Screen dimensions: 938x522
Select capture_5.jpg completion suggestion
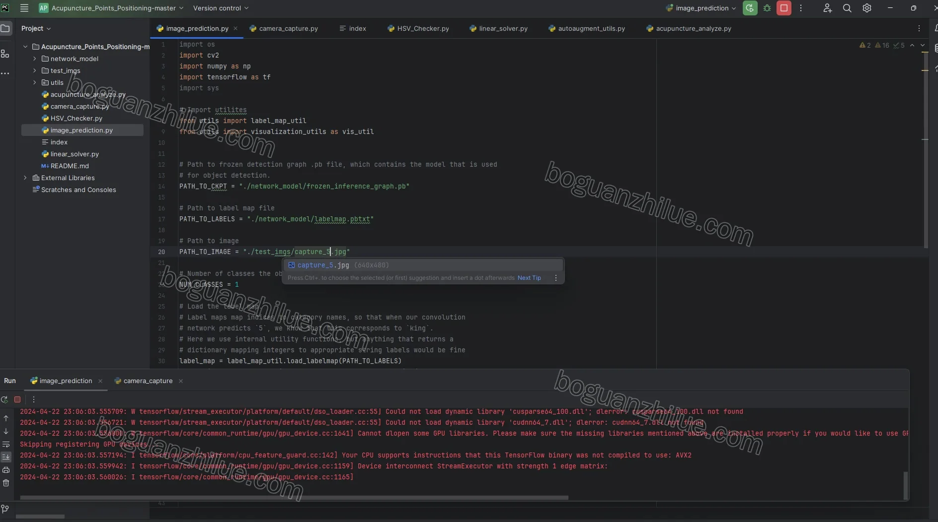click(423, 265)
